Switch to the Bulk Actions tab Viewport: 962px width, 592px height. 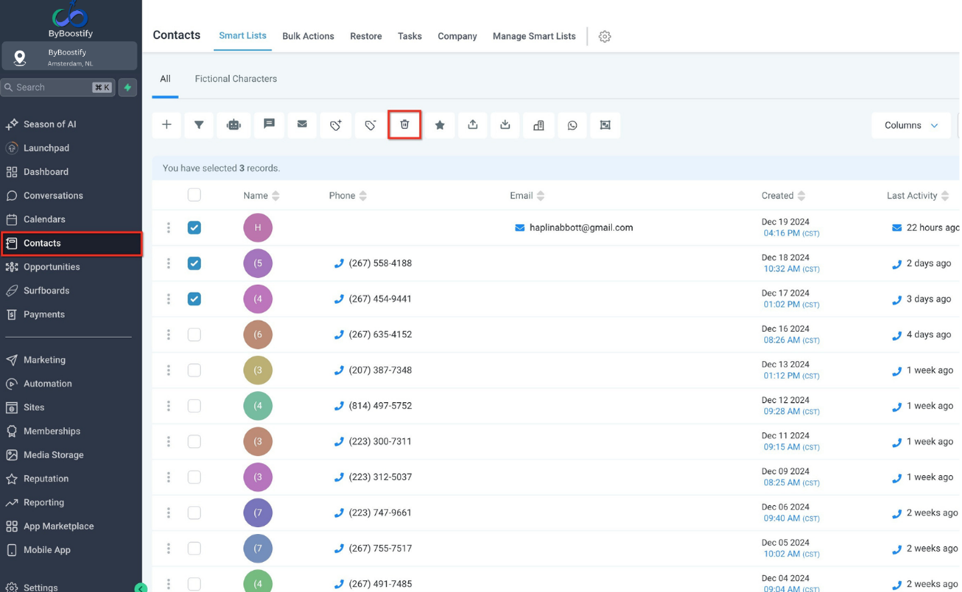pos(308,36)
